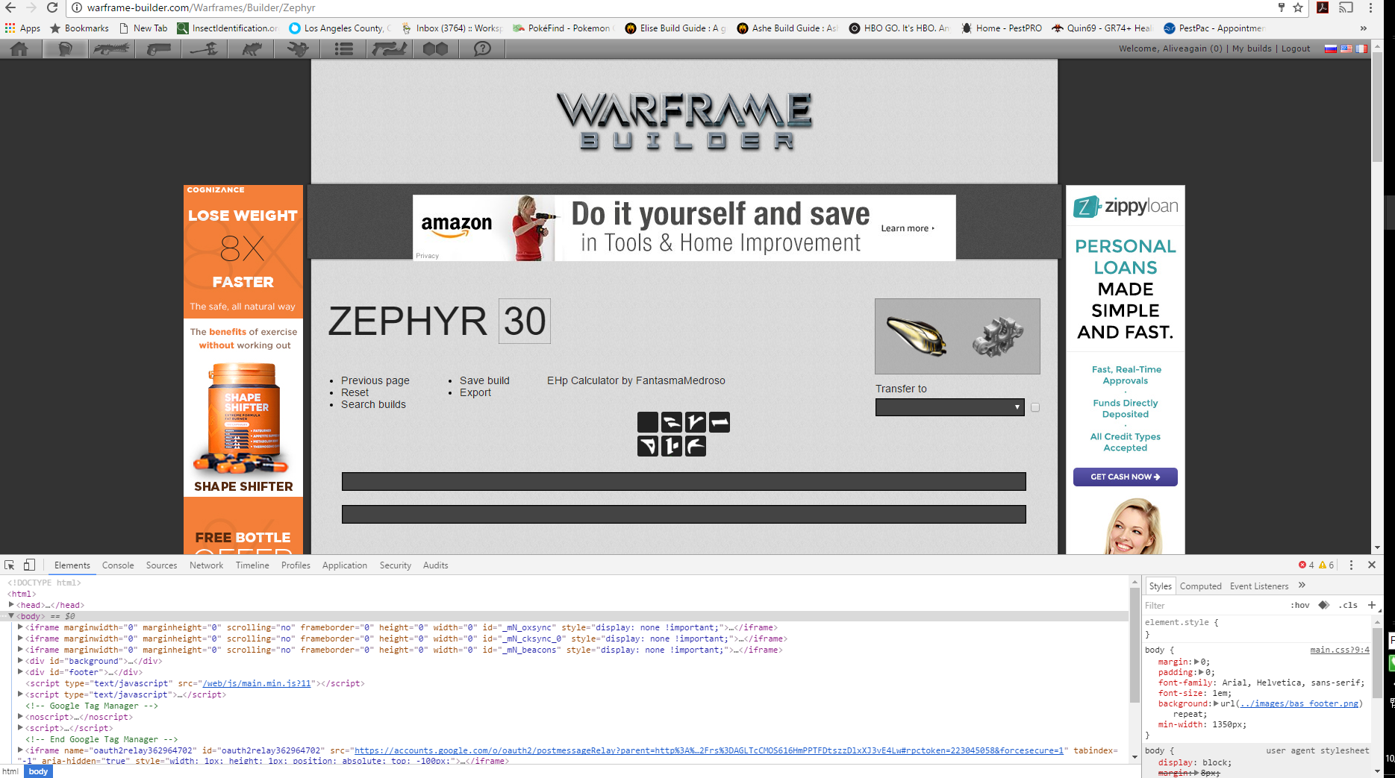This screenshot has height=778, width=1395.
Task: Open EHp Calculator by FantasmaMedroso
Action: pos(636,380)
